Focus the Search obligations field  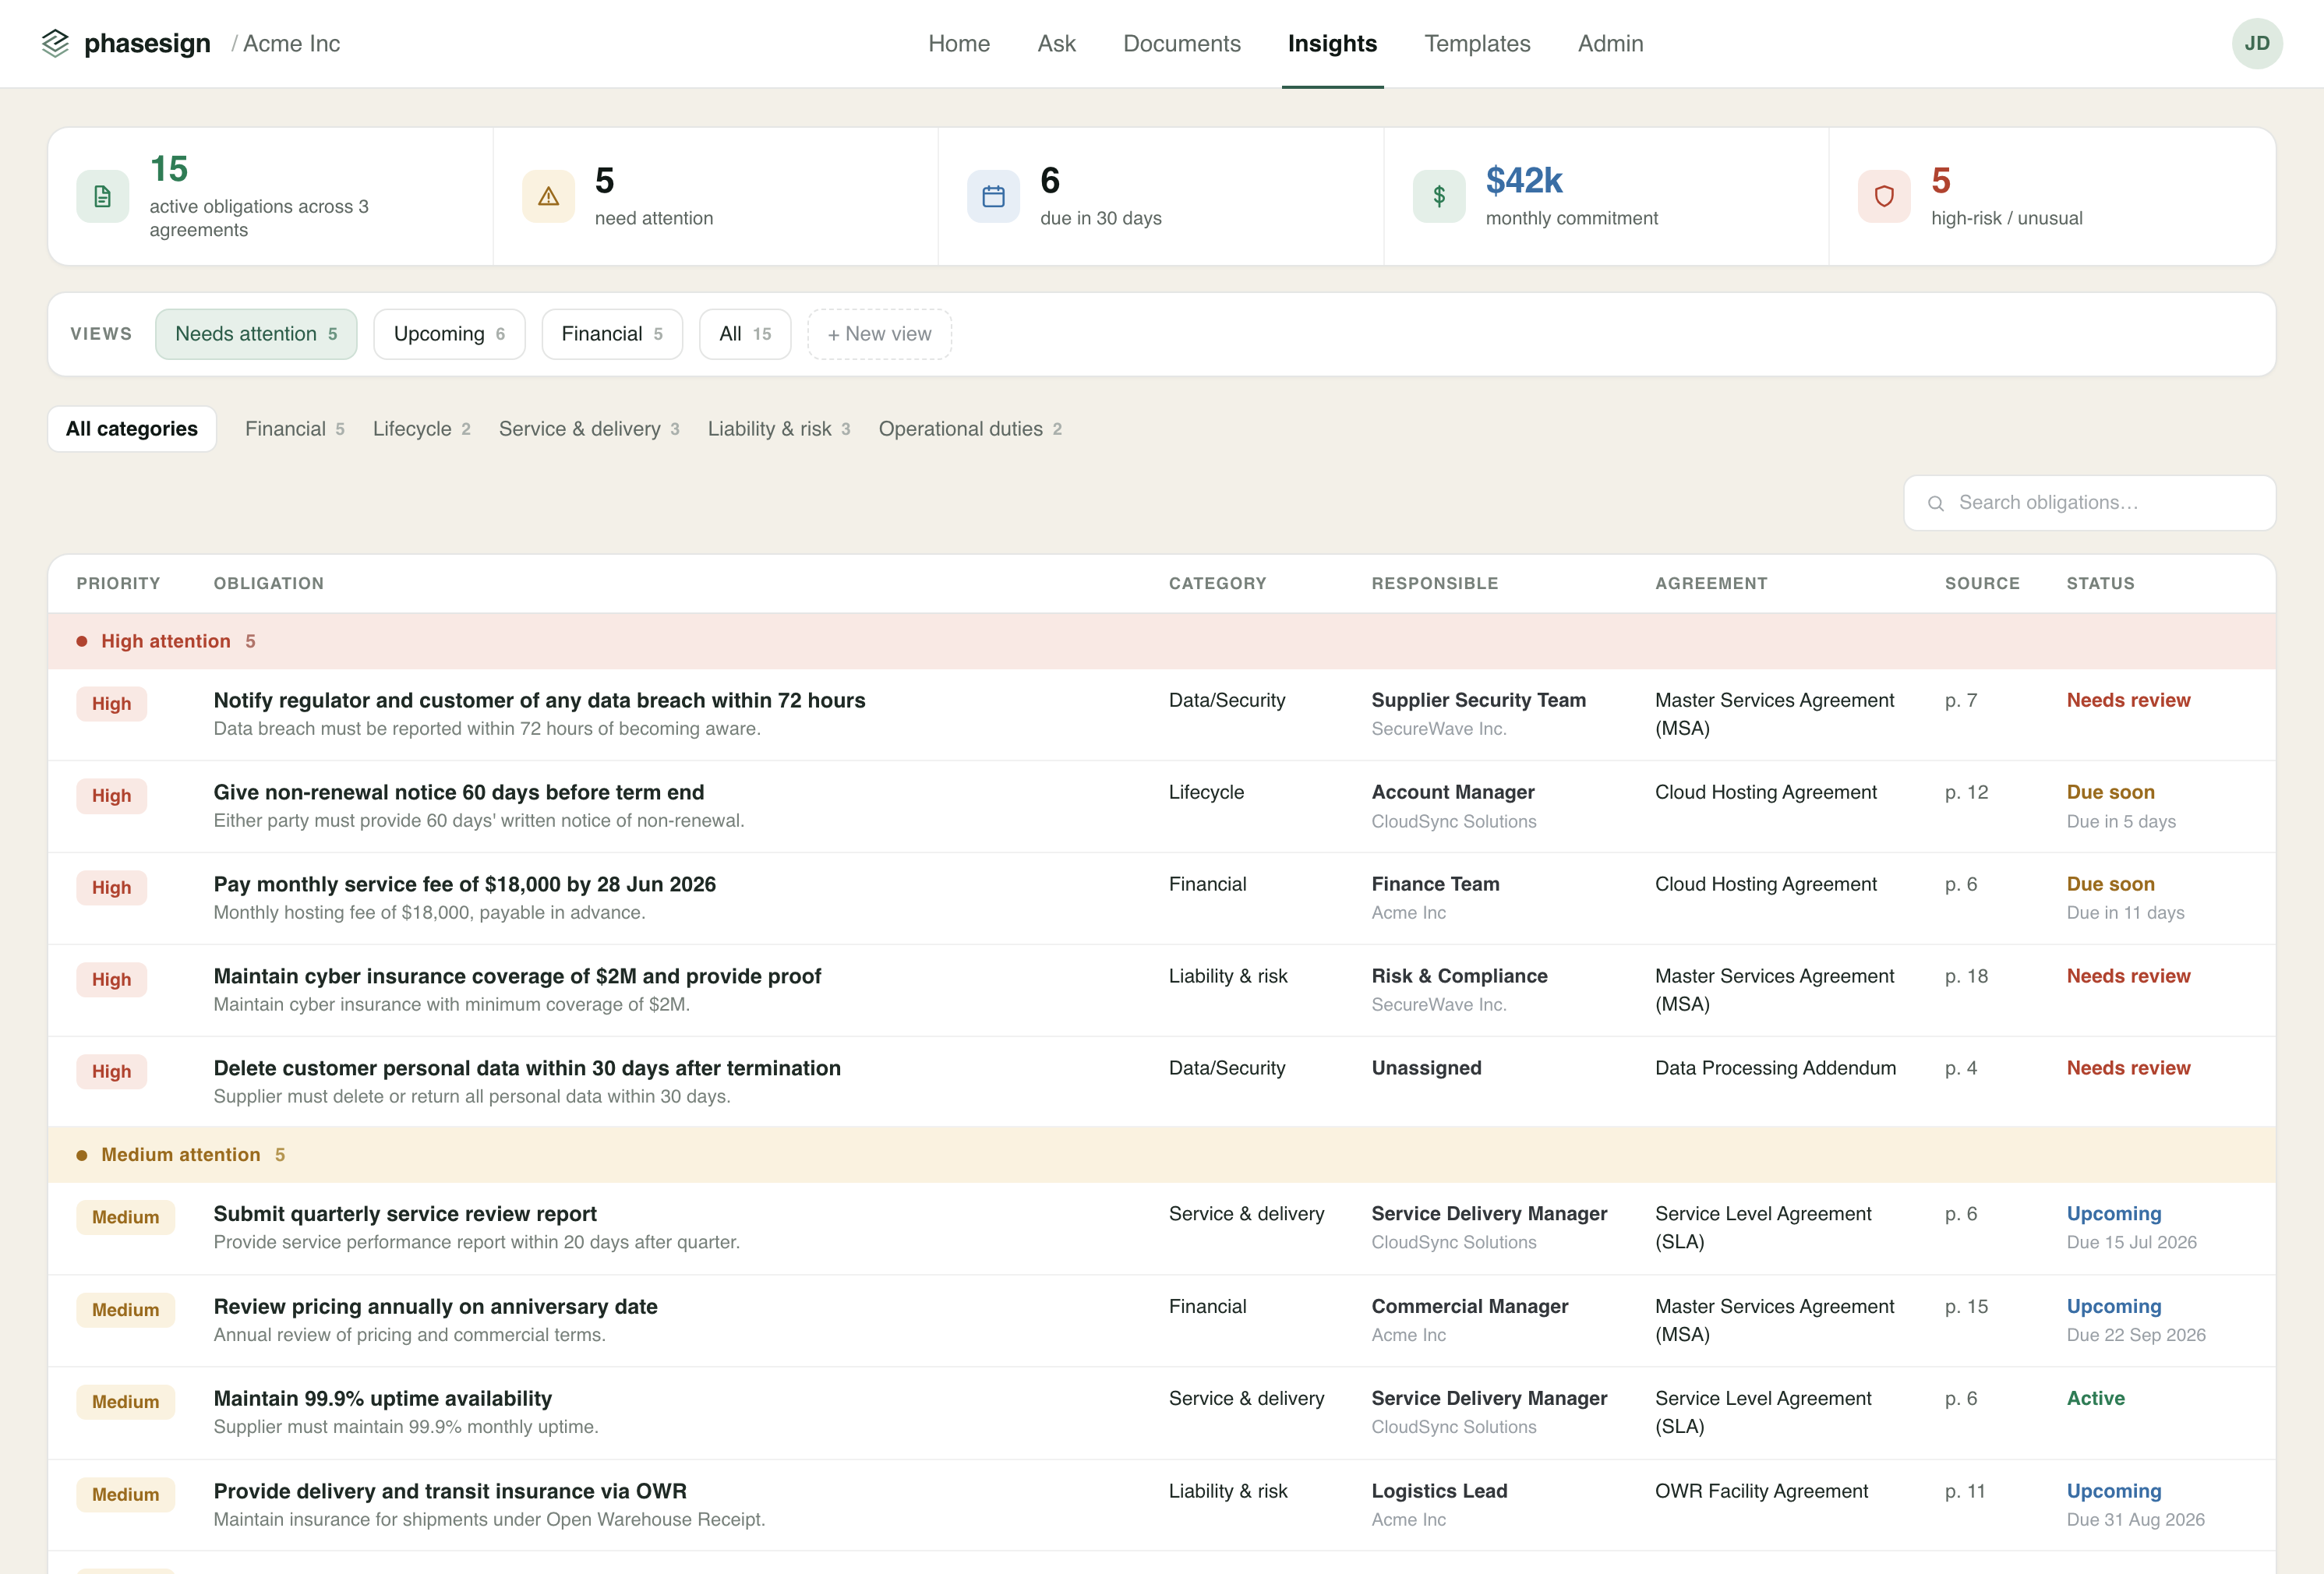(2089, 503)
